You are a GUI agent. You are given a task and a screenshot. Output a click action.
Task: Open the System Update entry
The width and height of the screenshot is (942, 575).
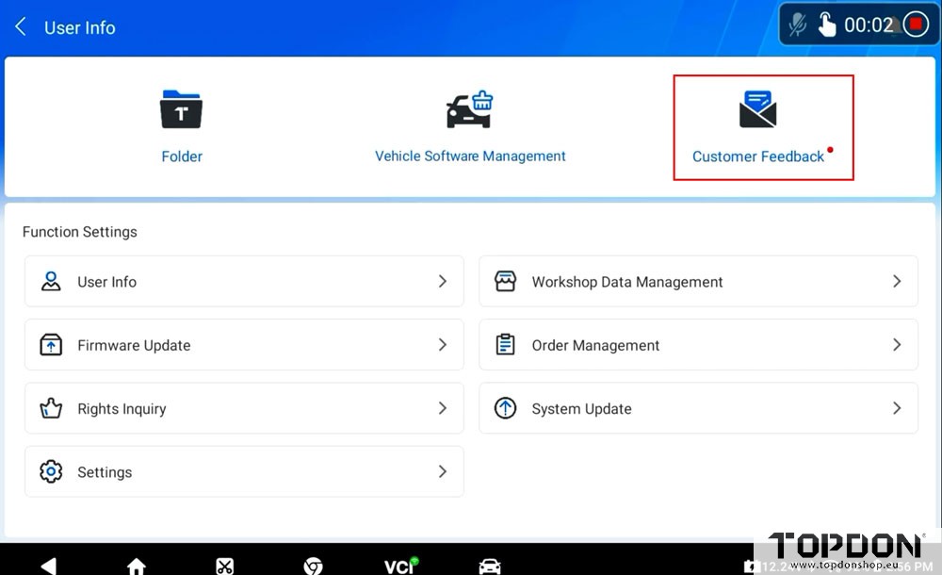[698, 408]
